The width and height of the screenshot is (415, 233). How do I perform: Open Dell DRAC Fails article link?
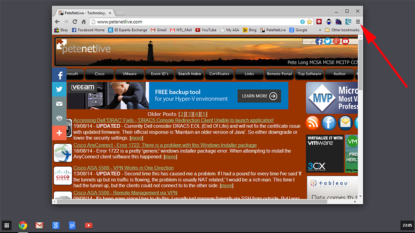tap(173, 120)
